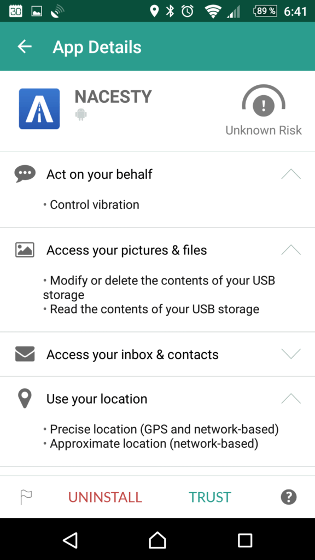Tap the Android home navigation button
Viewport: 315px width, 560px height.
[x=157, y=540]
